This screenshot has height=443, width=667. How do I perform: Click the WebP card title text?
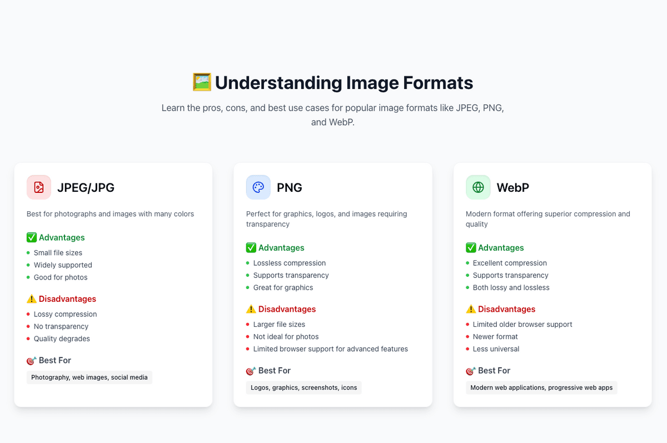coord(512,188)
